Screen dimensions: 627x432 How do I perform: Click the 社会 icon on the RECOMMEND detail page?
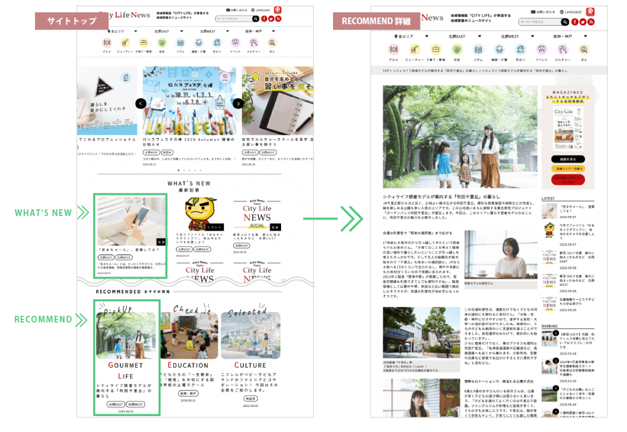[457, 50]
